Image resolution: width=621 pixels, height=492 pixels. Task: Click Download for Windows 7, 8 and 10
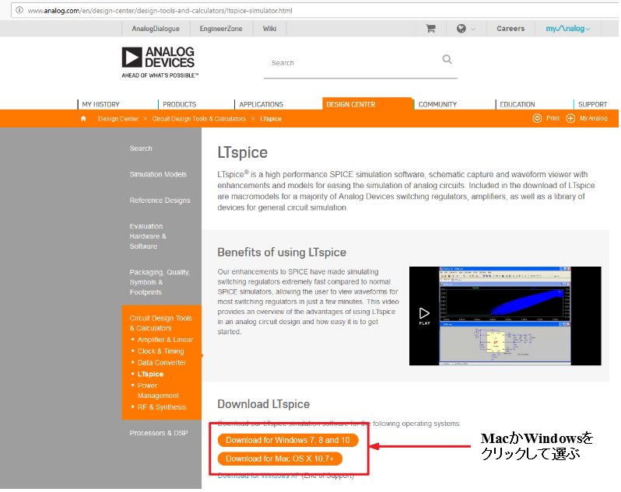click(x=288, y=440)
